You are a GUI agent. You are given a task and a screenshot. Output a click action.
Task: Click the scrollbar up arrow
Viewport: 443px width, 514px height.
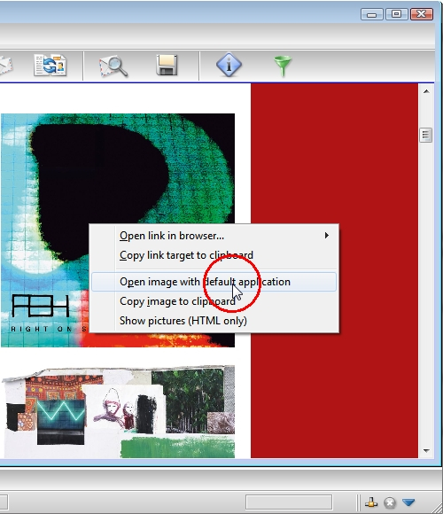point(426,91)
